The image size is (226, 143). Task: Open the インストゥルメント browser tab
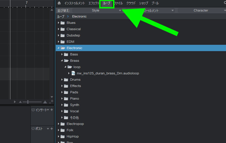[x=74, y=3]
